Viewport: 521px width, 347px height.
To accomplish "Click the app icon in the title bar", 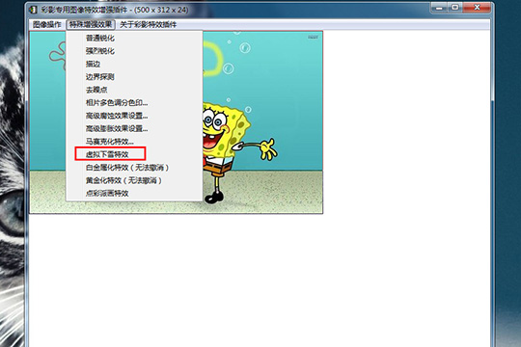I will click(x=33, y=10).
